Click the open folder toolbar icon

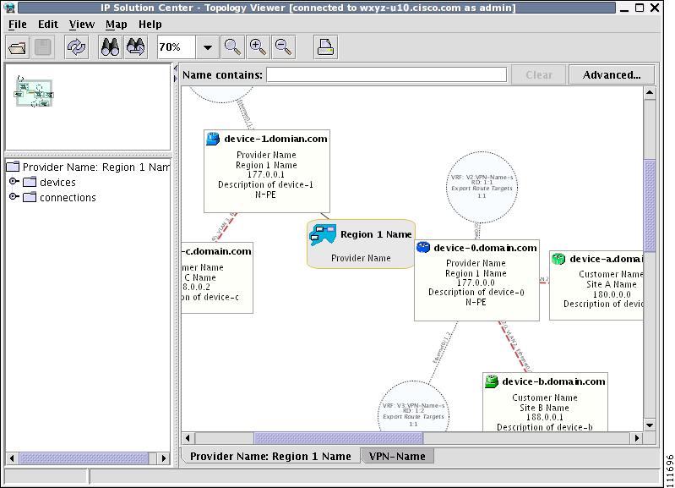pos(18,47)
